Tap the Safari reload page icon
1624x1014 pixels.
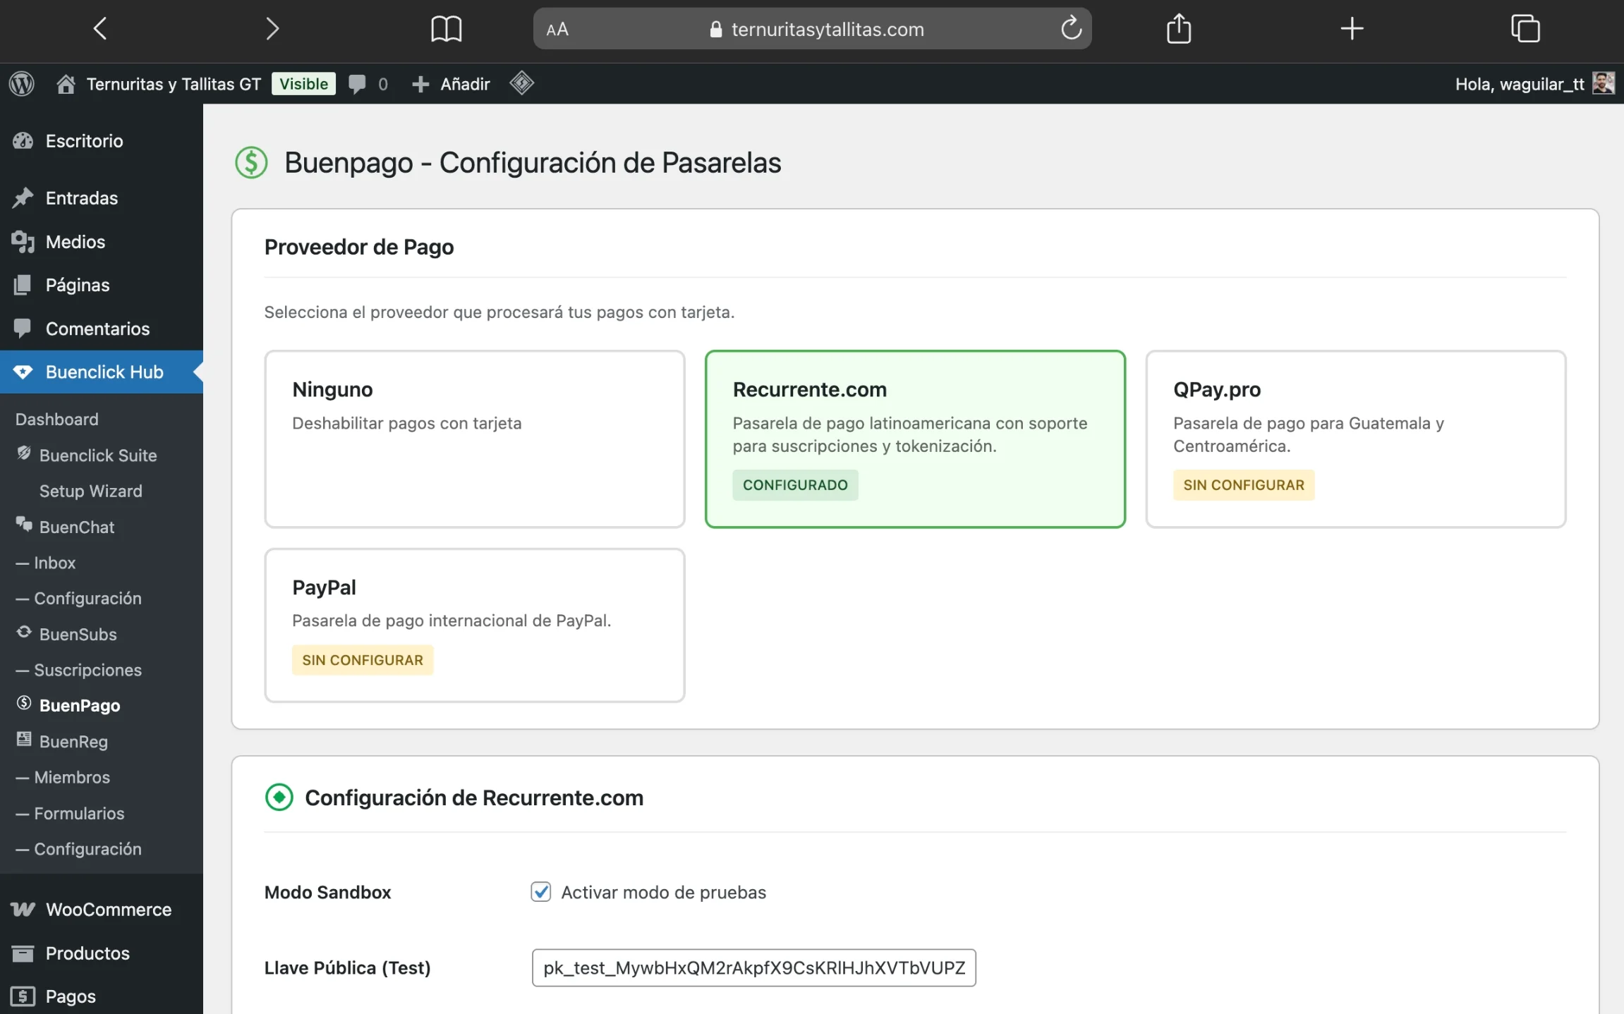1070,29
